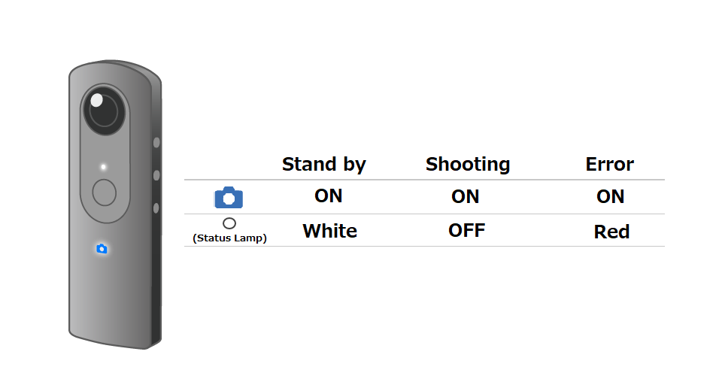
Task: Click the round shutter button on device
Action: click(x=104, y=192)
